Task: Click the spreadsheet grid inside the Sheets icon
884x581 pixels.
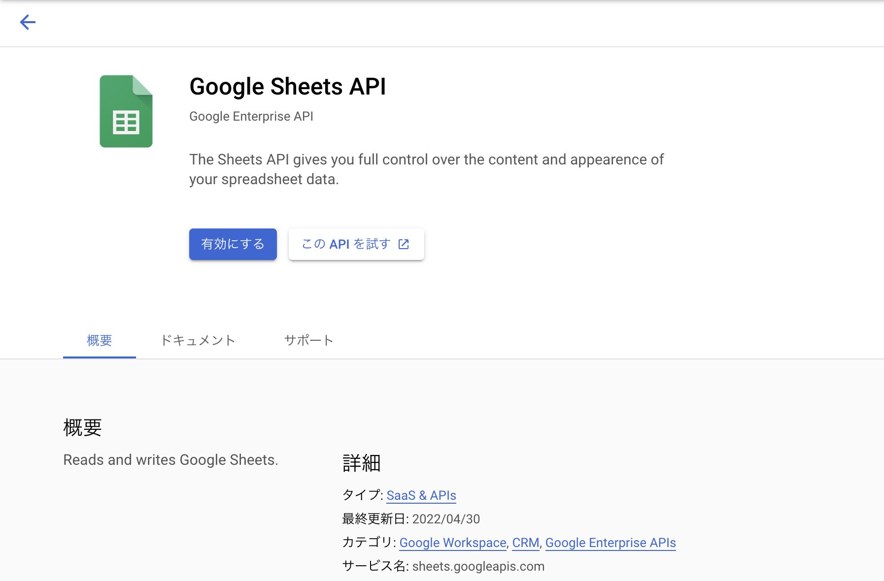Action: tap(126, 123)
